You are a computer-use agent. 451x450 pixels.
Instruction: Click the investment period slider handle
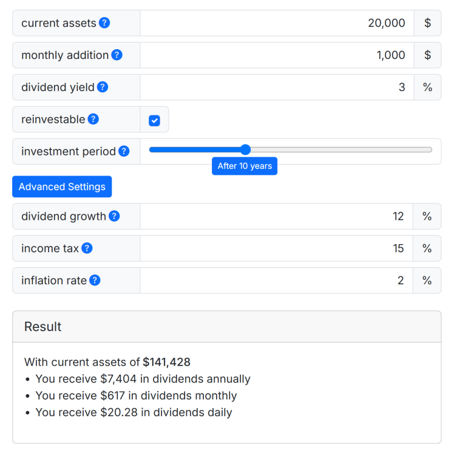245,150
